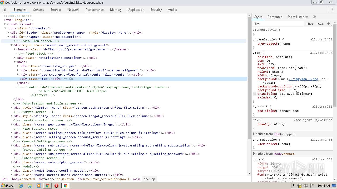Select the main breadcrumb item
This screenshot has height=189, width=337.
click(136, 179)
